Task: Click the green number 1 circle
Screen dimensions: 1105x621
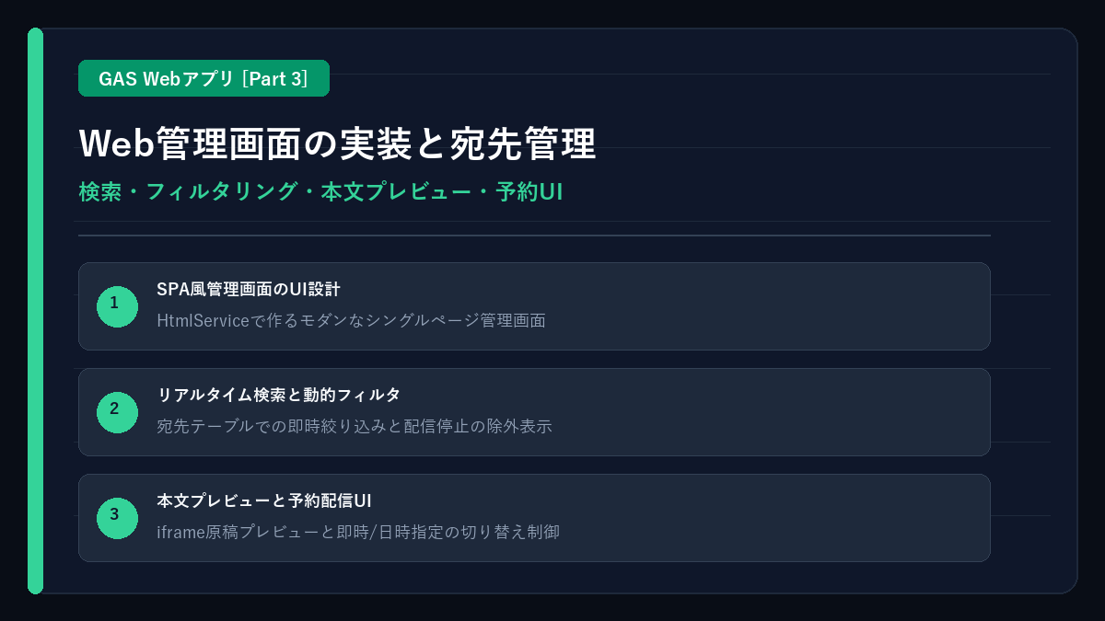Action: pyautogui.click(x=117, y=306)
